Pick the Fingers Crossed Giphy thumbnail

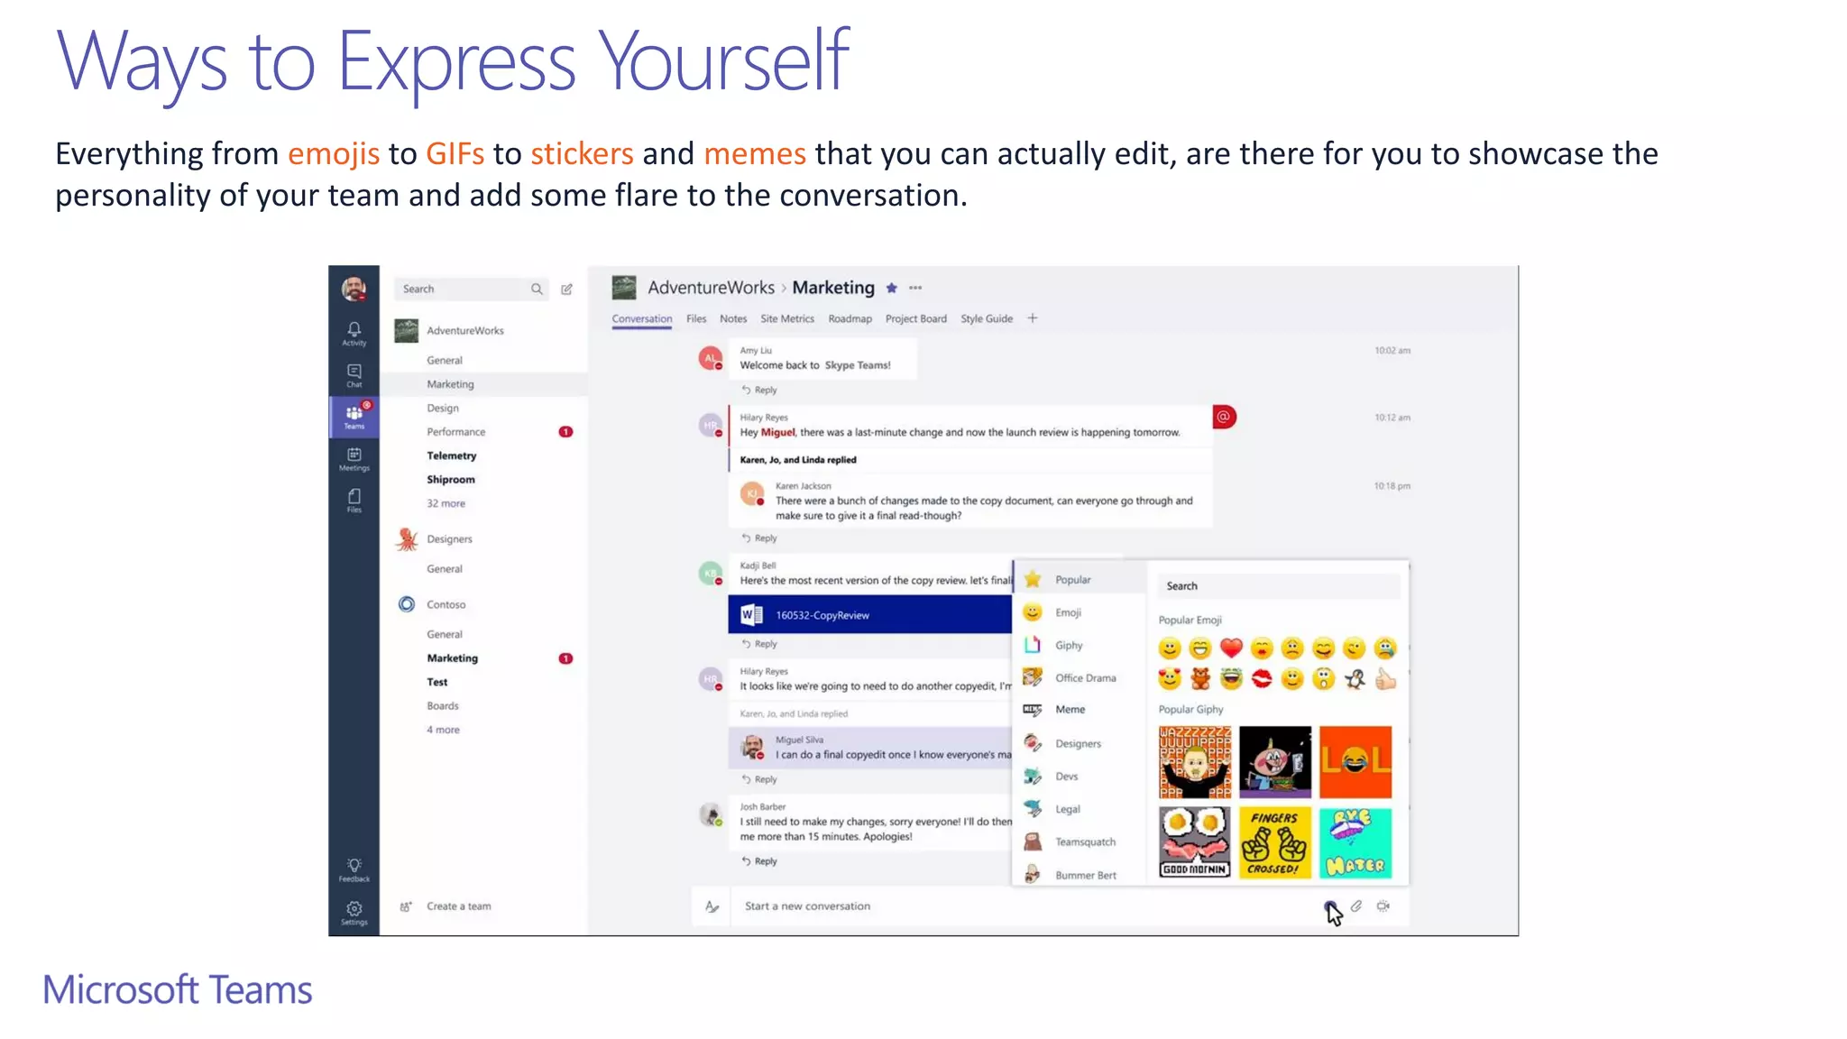[1275, 842]
